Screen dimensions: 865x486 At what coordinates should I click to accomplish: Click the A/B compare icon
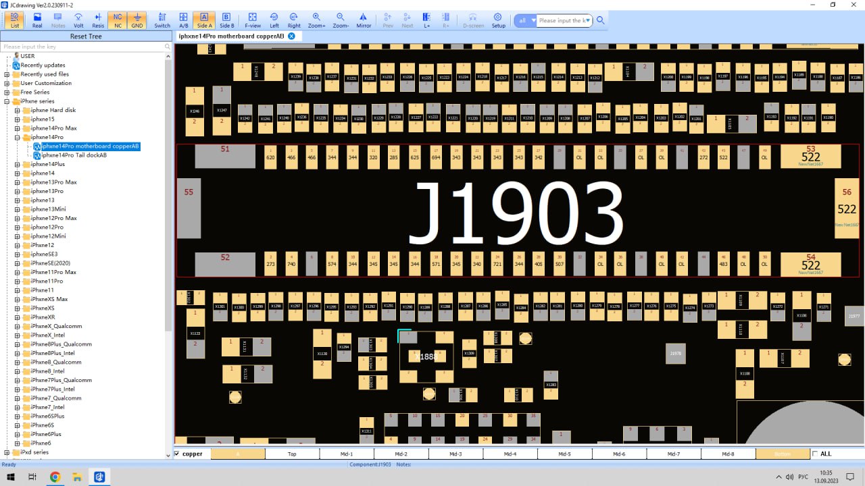tap(184, 20)
